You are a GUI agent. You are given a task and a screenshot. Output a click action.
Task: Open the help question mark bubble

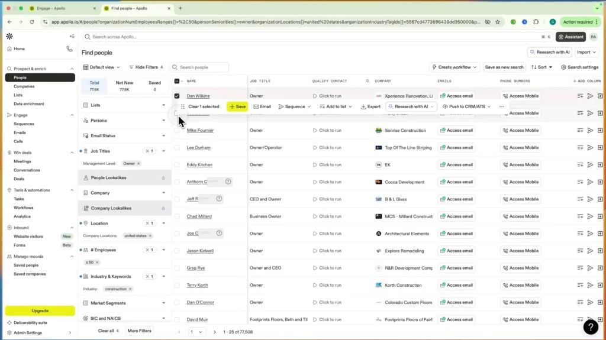click(591, 327)
